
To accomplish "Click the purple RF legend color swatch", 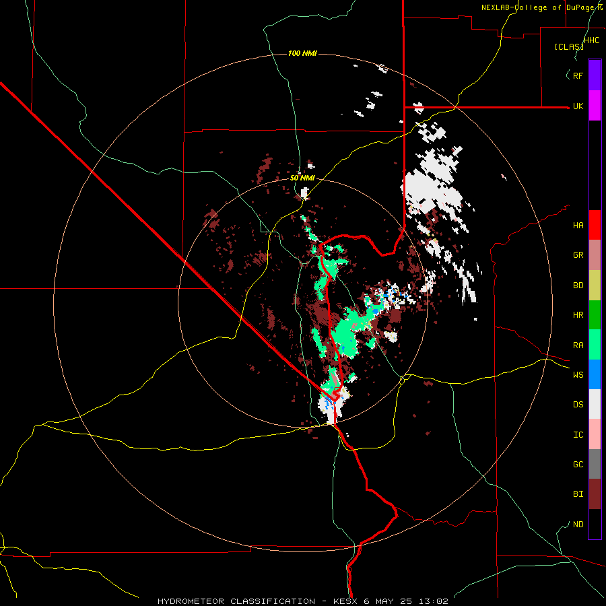I will (x=595, y=75).
